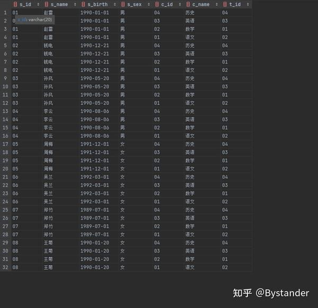This screenshot has height=308, width=318.
Task: Open sort arrows on s_birth column
Action: point(115,4)
